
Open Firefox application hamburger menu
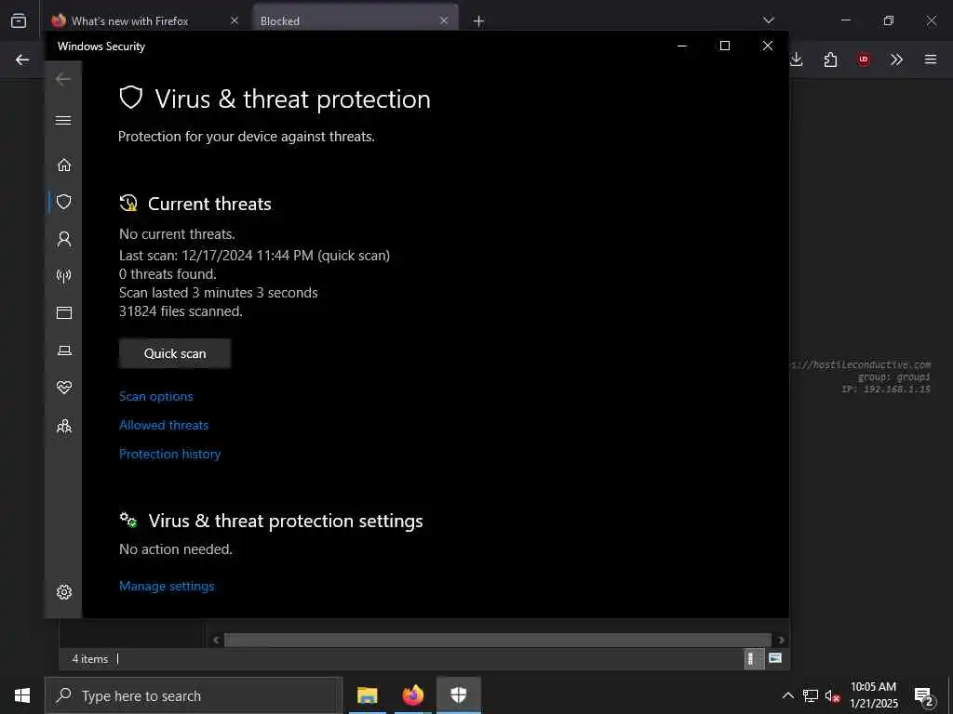pyautogui.click(x=931, y=59)
